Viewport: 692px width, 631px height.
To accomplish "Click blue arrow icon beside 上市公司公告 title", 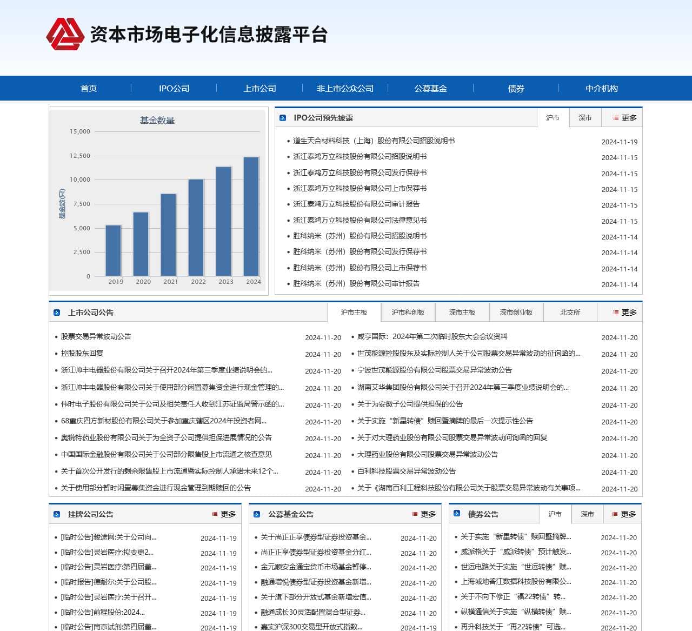I will click(x=56, y=312).
